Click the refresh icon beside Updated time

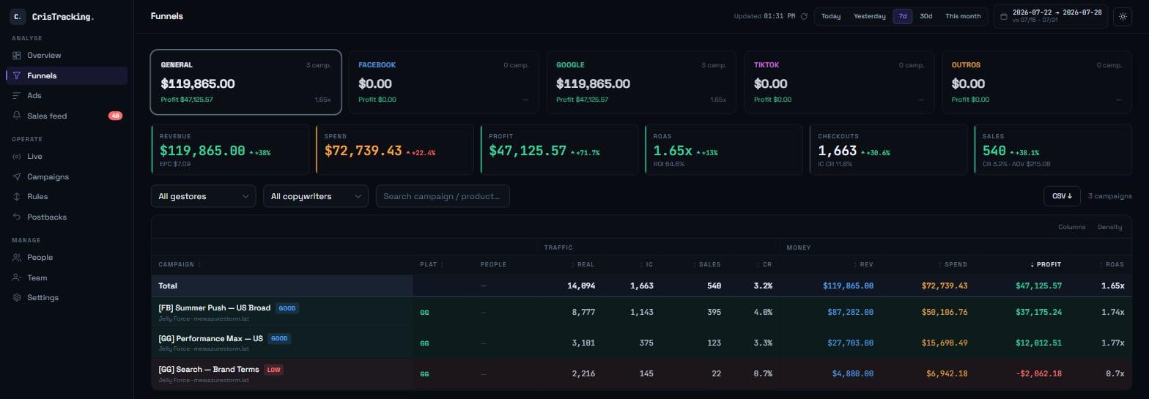[x=804, y=16]
